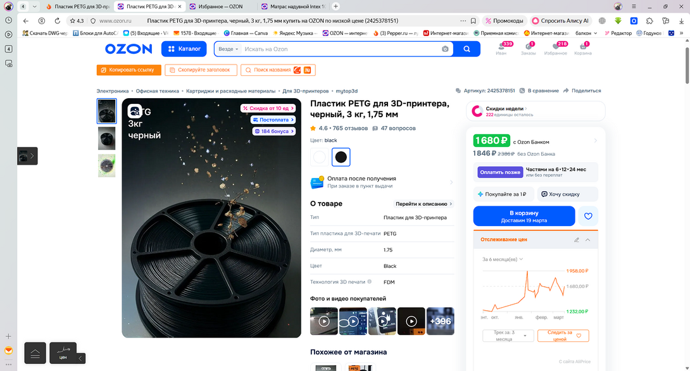Click the search magnifier button
Viewport: 690px width, 371px height.
coord(467,49)
